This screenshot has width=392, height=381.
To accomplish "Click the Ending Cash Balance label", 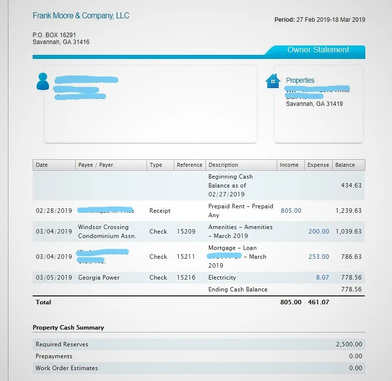I will (238, 289).
